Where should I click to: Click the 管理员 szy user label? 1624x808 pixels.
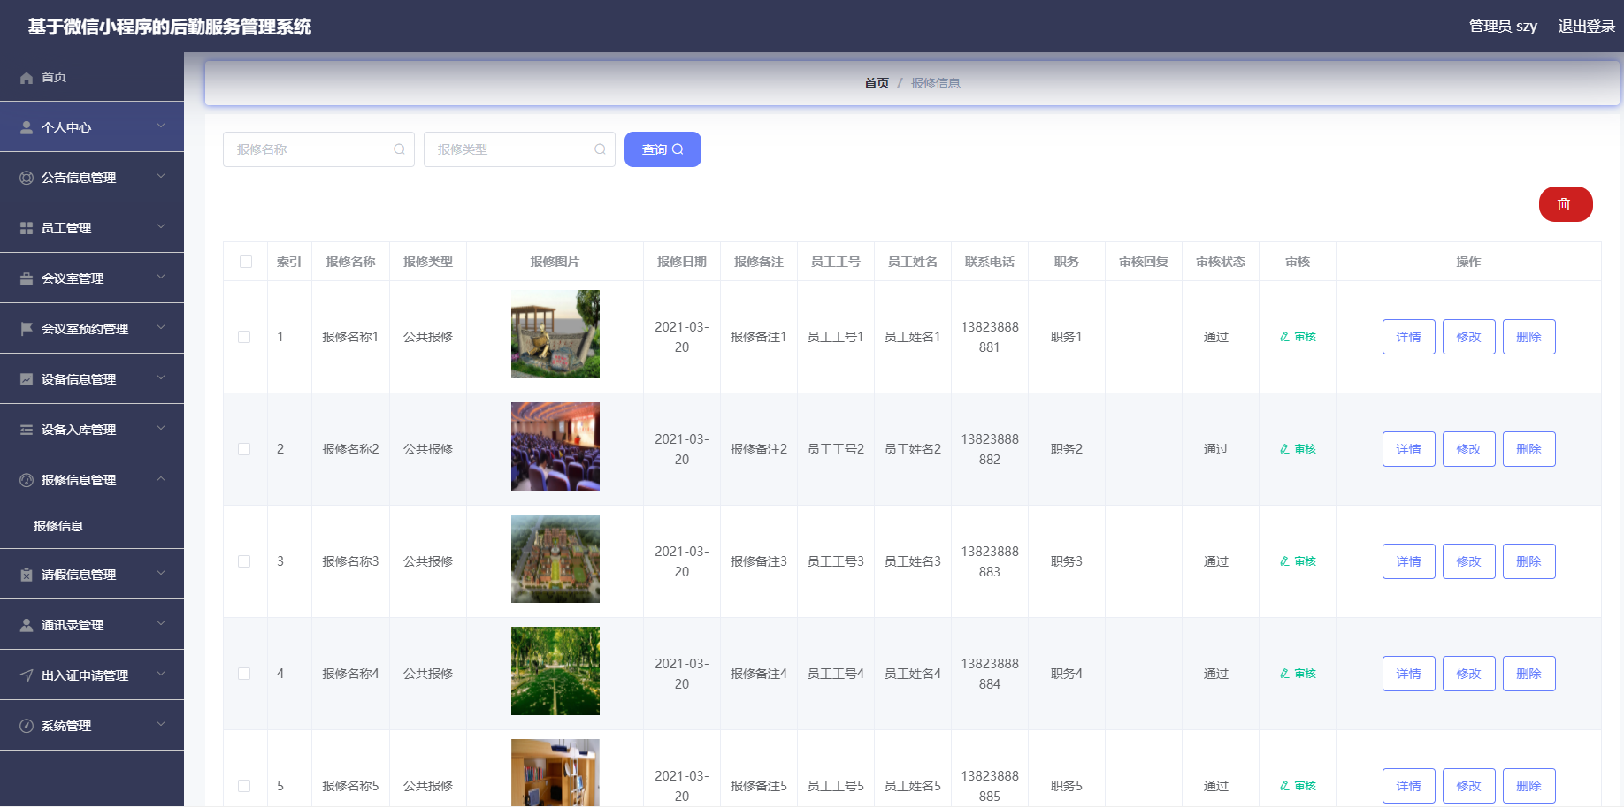pos(1503,27)
